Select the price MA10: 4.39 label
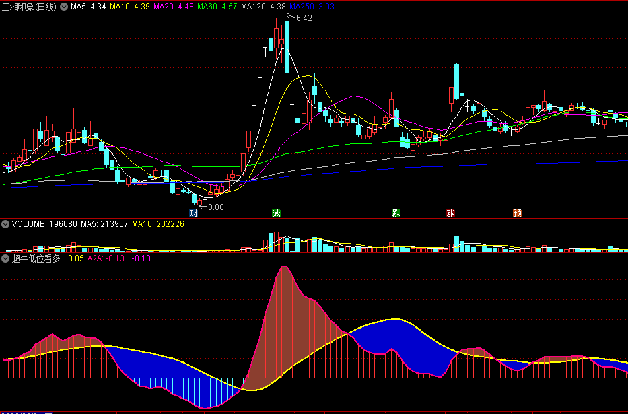Viewport: 628px width, 414px height. (x=130, y=7)
